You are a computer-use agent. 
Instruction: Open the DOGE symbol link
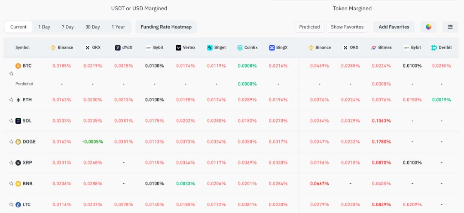point(29,142)
